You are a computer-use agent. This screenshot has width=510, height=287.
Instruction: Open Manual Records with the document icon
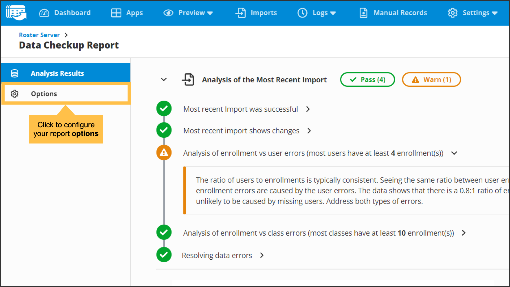(363, 13)
